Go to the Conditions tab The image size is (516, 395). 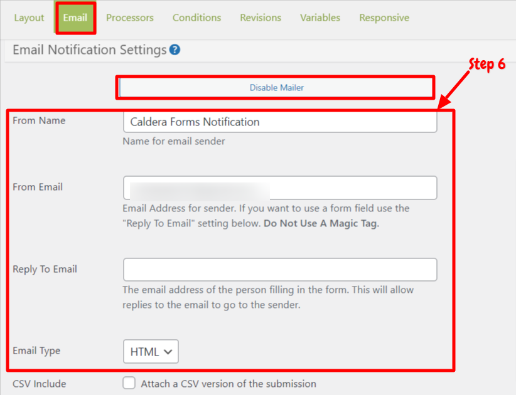(196, 18)
